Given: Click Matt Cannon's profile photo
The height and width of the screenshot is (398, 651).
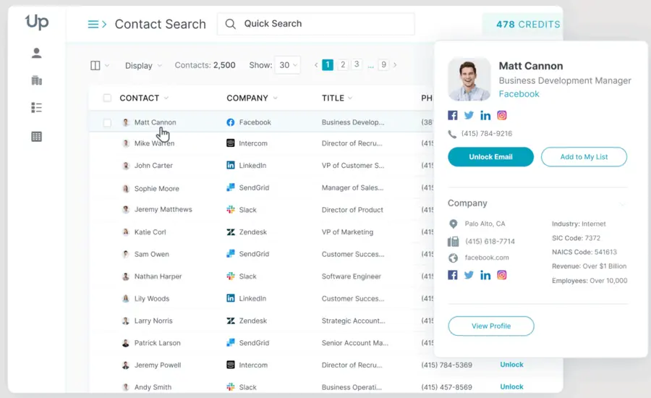Looking at the screenshot, I should [x=469, y=79].
